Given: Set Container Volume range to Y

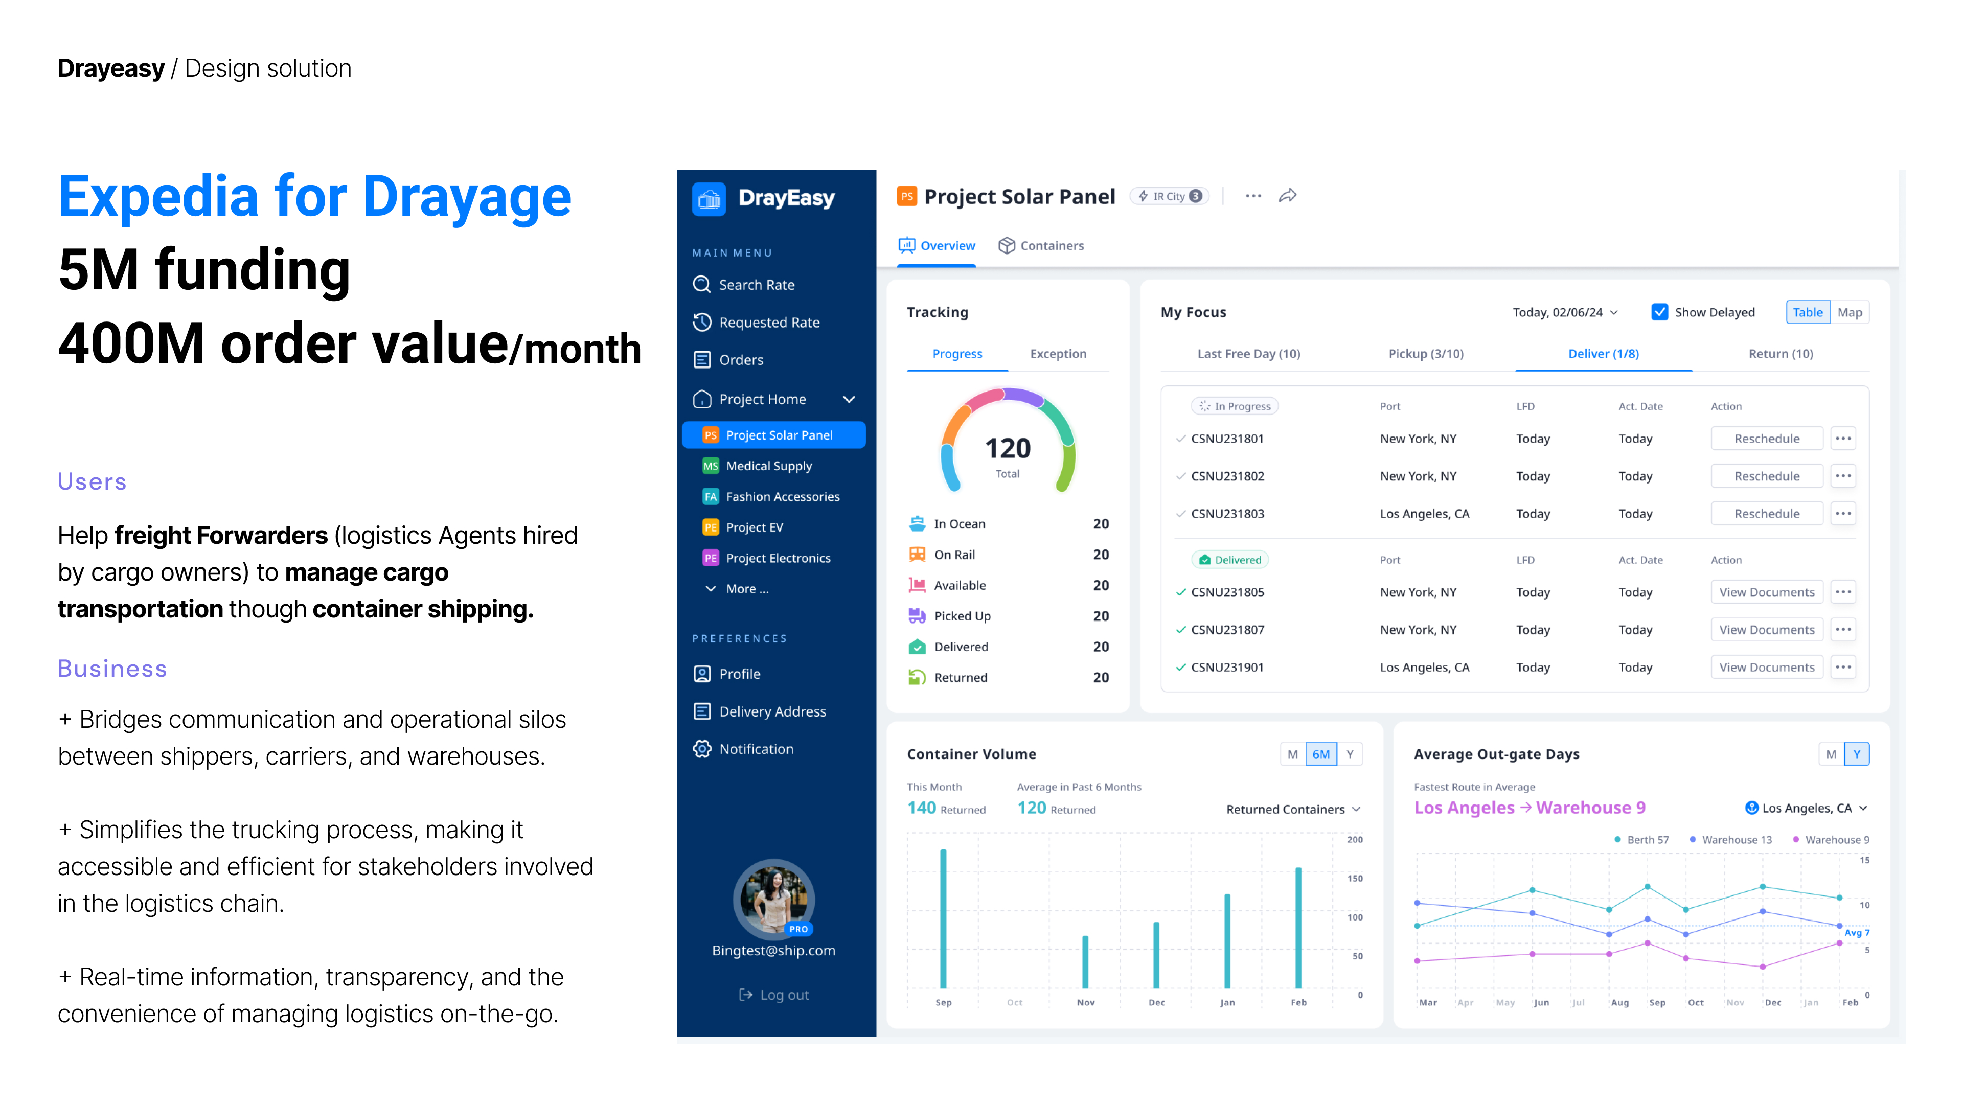Looking at the screenshot, I should coord(1350,754).
